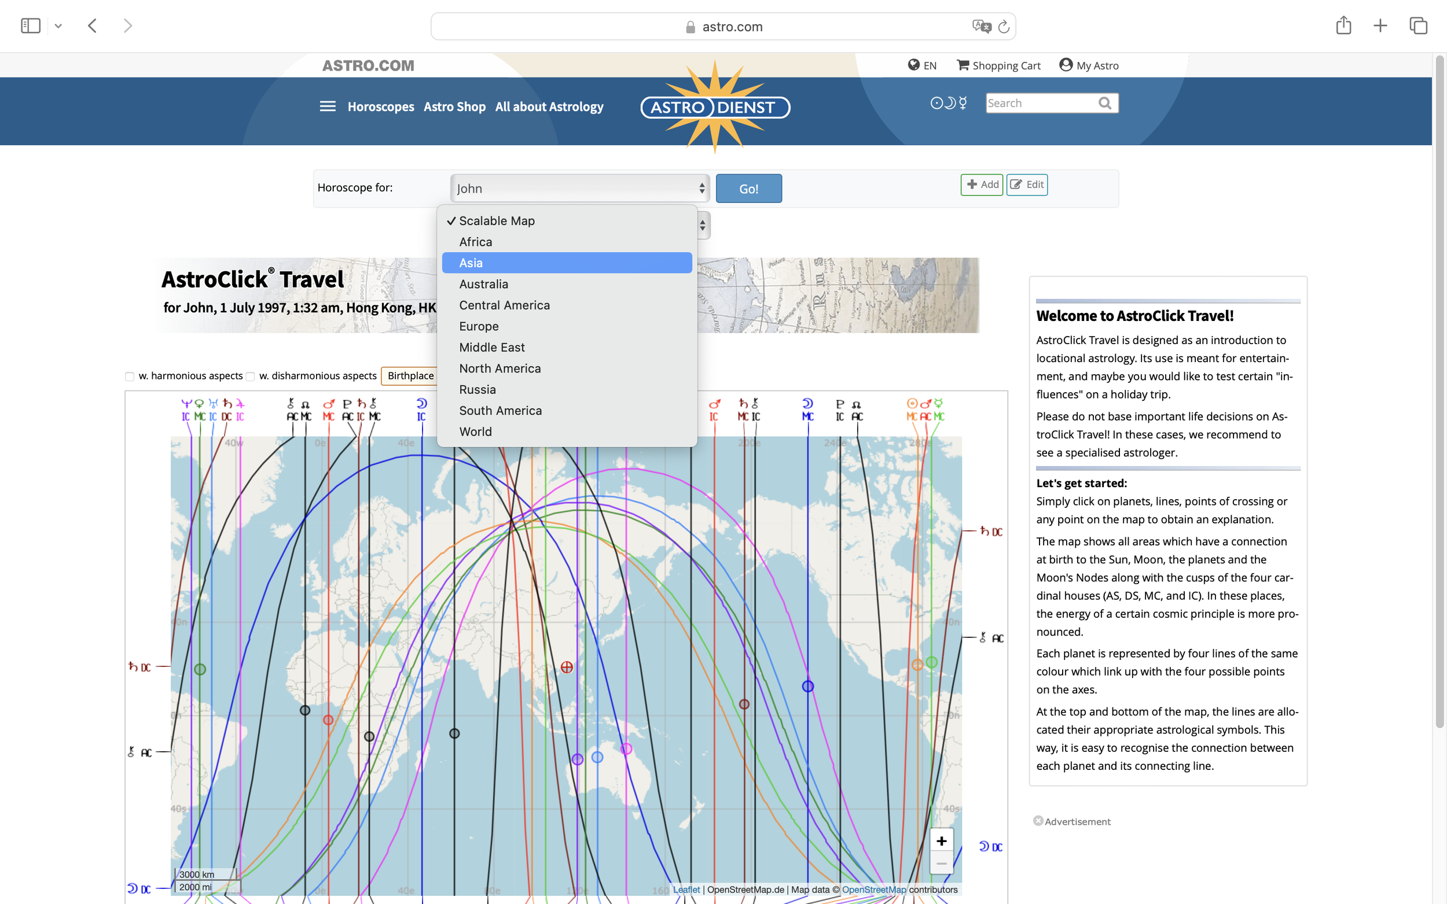Toggle the Safari sidebar icon
Image resolution: width=1447 pixels, height=904 pixels.
pyautogui.click(x=31, y=25)
